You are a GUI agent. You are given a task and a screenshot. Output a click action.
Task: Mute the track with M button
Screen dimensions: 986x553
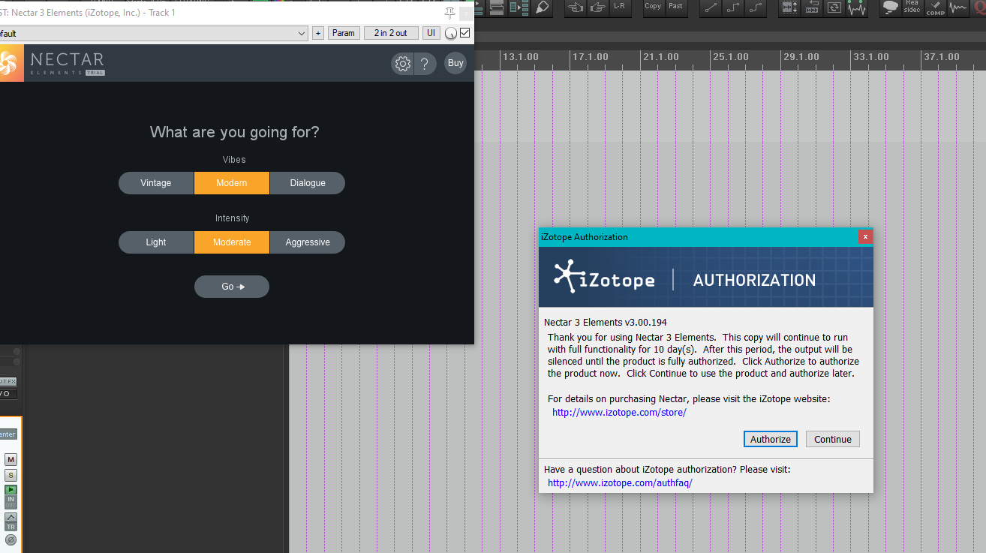tap(11, 459)
